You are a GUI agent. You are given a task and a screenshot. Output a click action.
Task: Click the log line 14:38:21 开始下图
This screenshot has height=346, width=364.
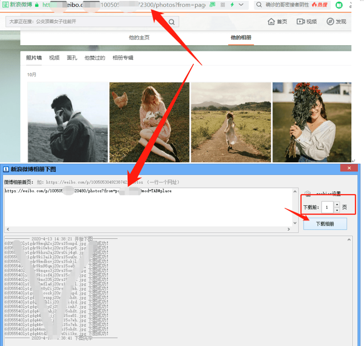point(61,239)
